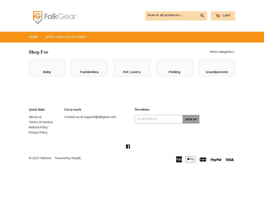This screenshot has width=264, height=198.
Task: Open the Facebook page icon
Action: click(x=128, y=147)
